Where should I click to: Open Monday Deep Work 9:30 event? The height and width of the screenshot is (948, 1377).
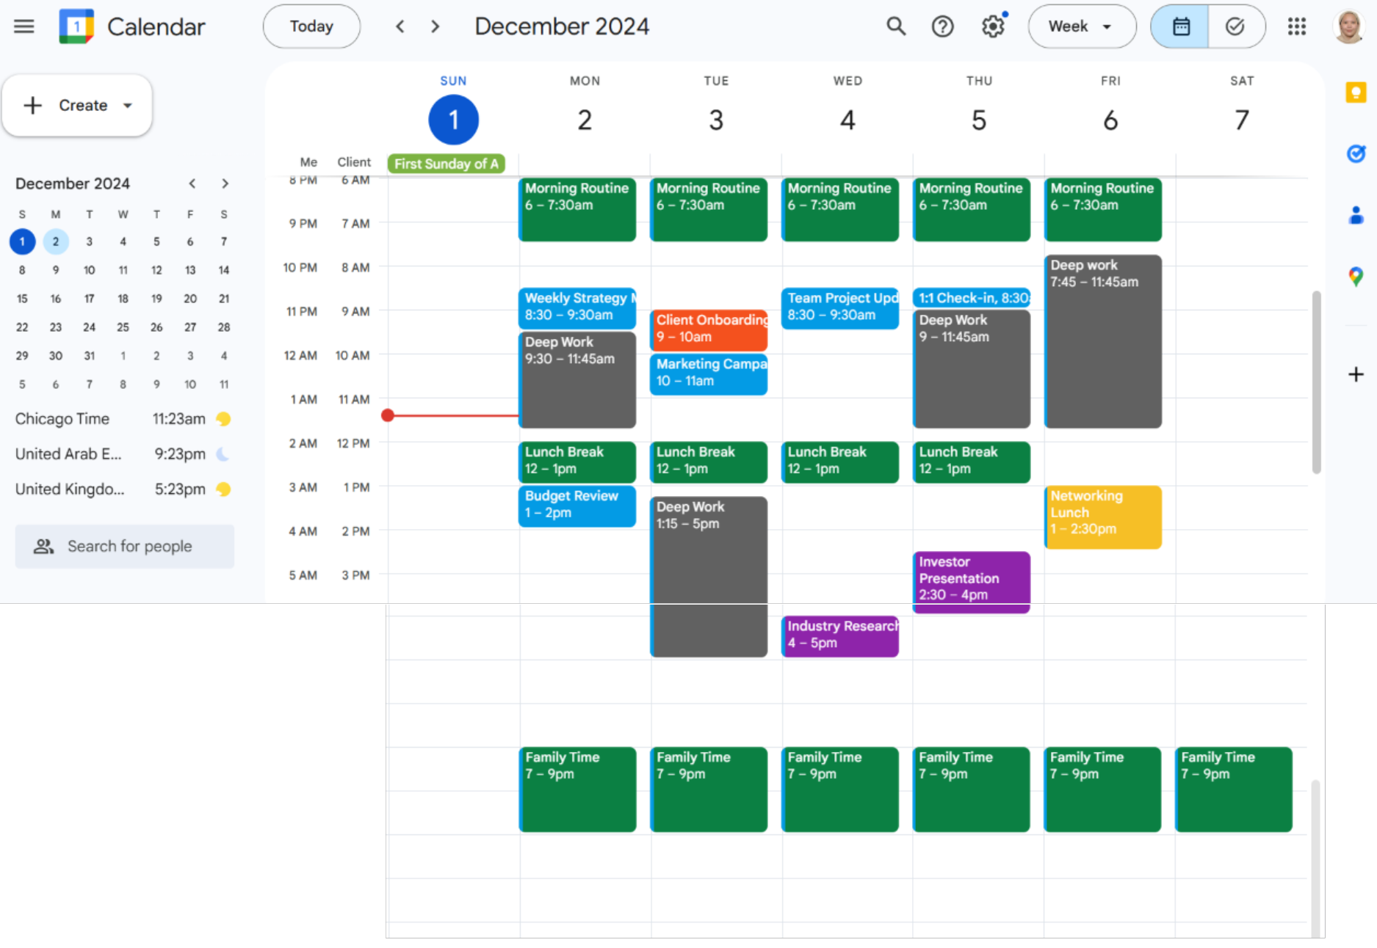577,380
